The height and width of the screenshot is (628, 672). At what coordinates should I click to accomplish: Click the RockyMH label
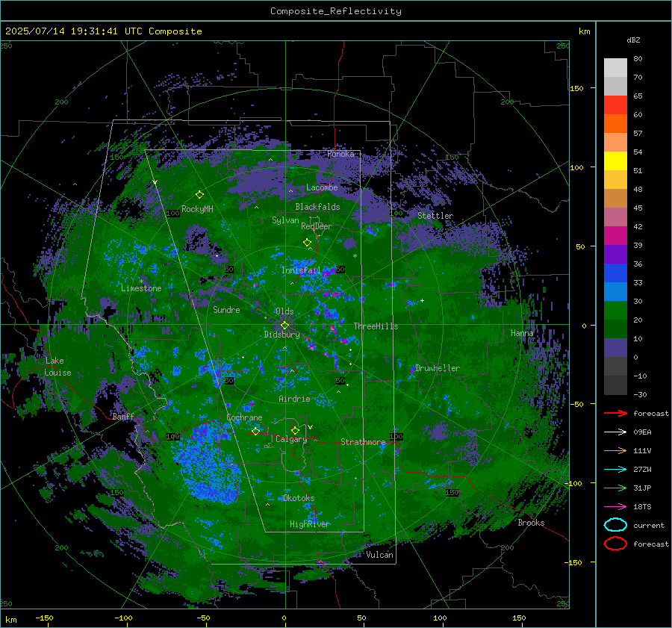(x=197, y=209)
